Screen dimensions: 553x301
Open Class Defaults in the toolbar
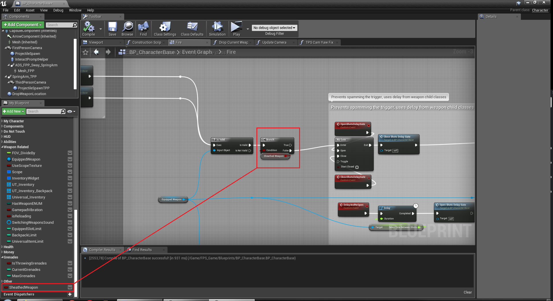[192, 27]
